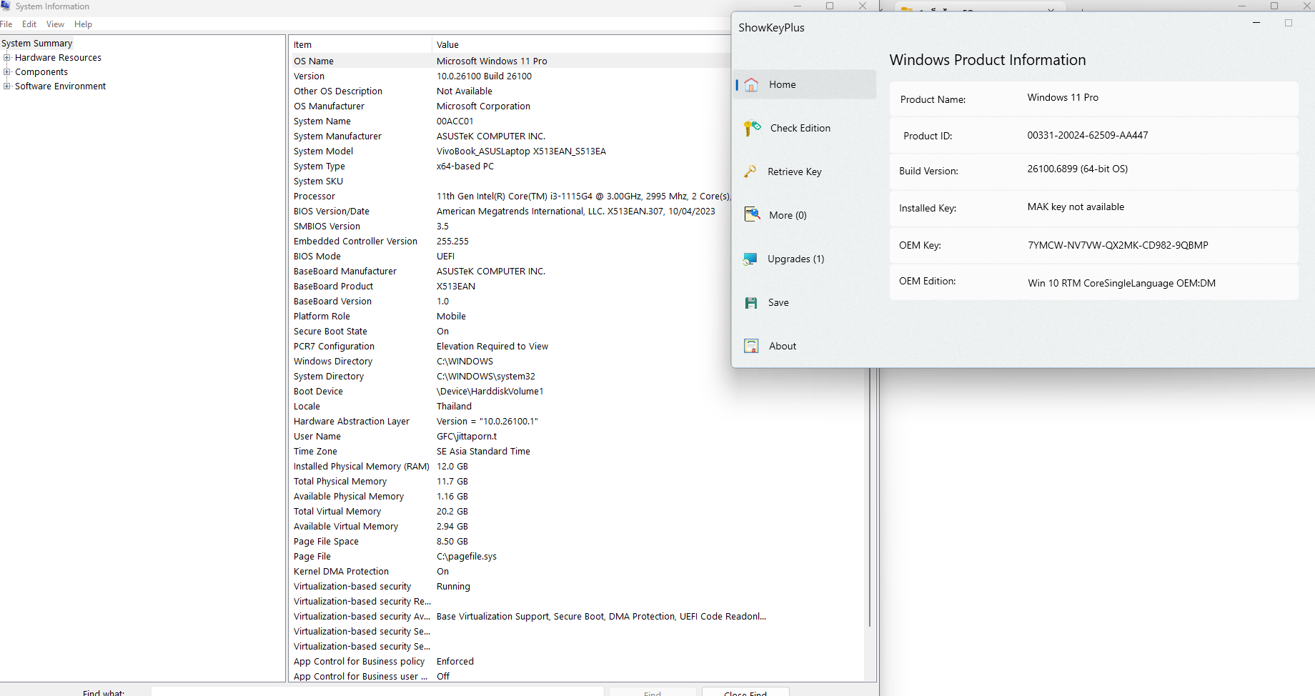Click the More (0) icon

coord(752,215)
